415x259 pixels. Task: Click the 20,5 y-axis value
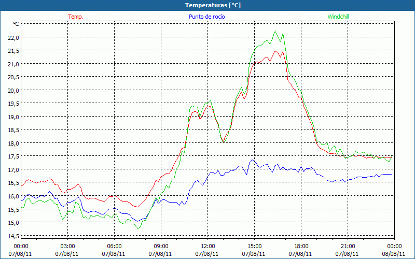point(14,77)
